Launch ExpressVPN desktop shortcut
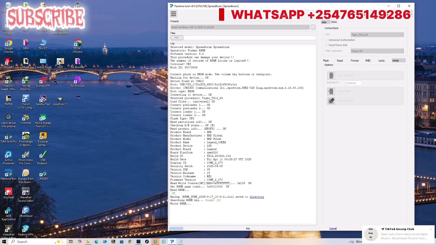 [x=43, y=82]
